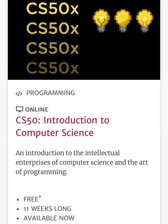Click the monitor icon beside Online

19,110
